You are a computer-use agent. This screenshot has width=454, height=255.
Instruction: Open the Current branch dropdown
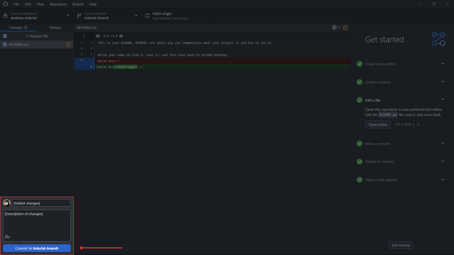coord(108,16)
